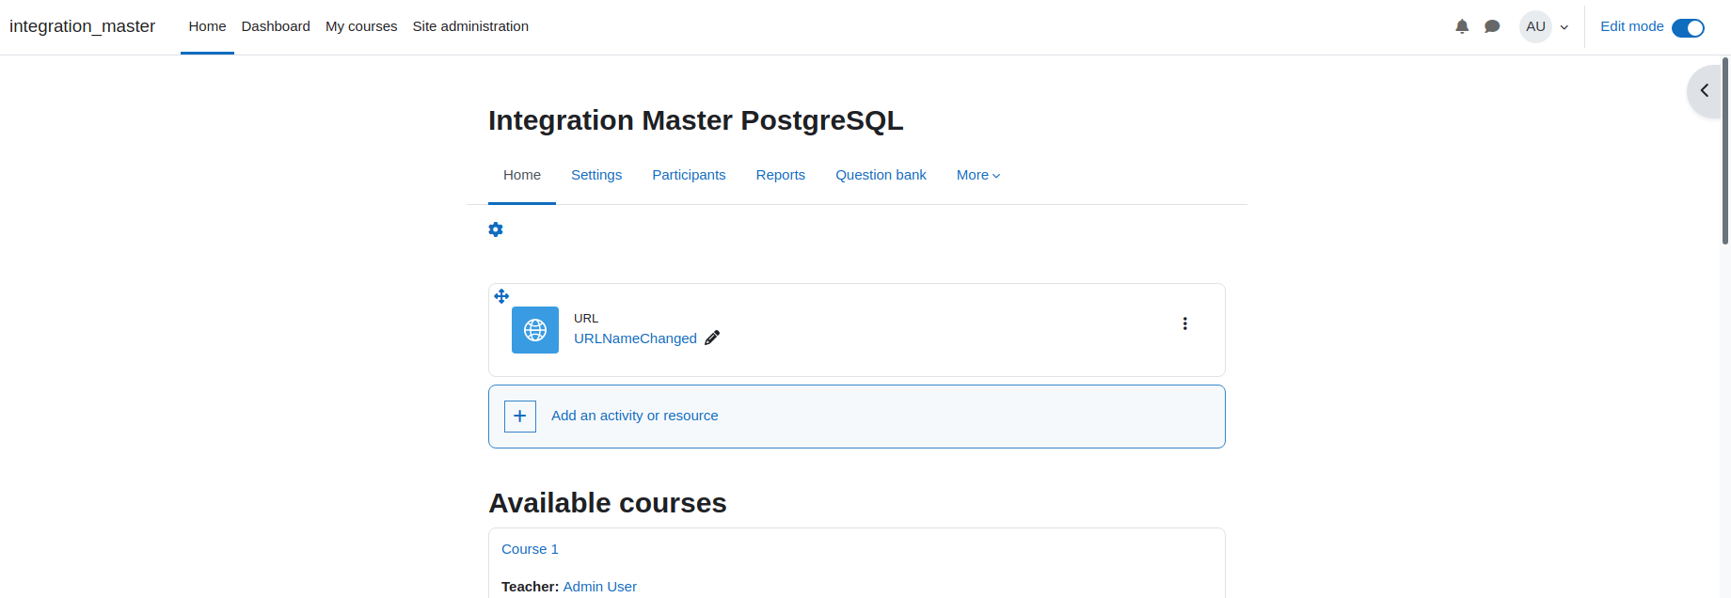Open the URLNameChanged link
Screen dimensions: 1731x598
(x=635, y=338)
